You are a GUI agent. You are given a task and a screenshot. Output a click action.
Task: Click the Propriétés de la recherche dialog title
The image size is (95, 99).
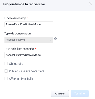(x=24, y=4)
